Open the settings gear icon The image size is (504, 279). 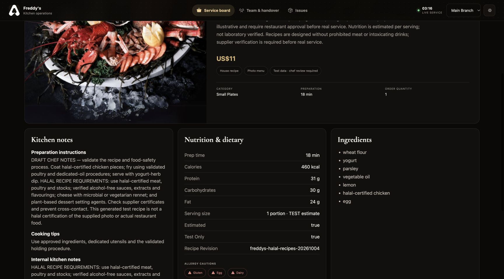coord(490,10)
